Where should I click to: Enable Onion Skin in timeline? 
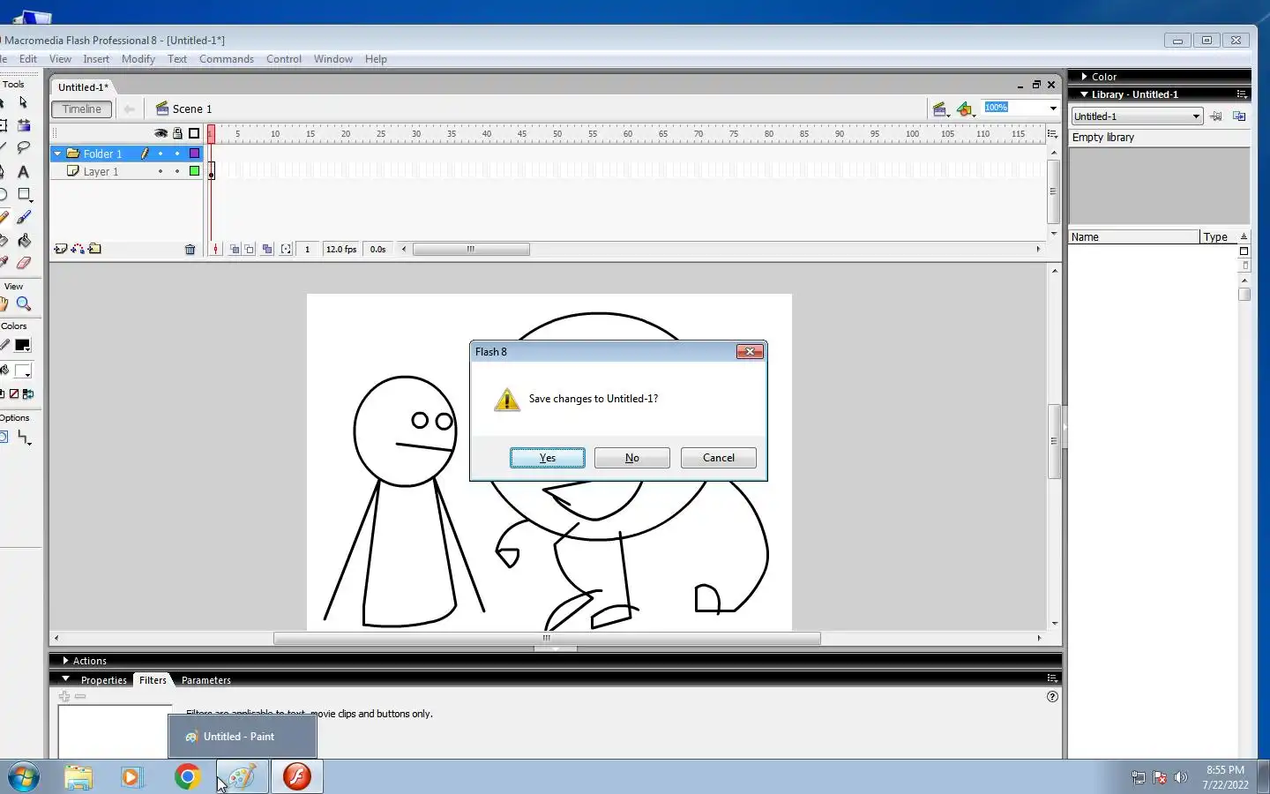pyautogui.click(x=235, y=250)
